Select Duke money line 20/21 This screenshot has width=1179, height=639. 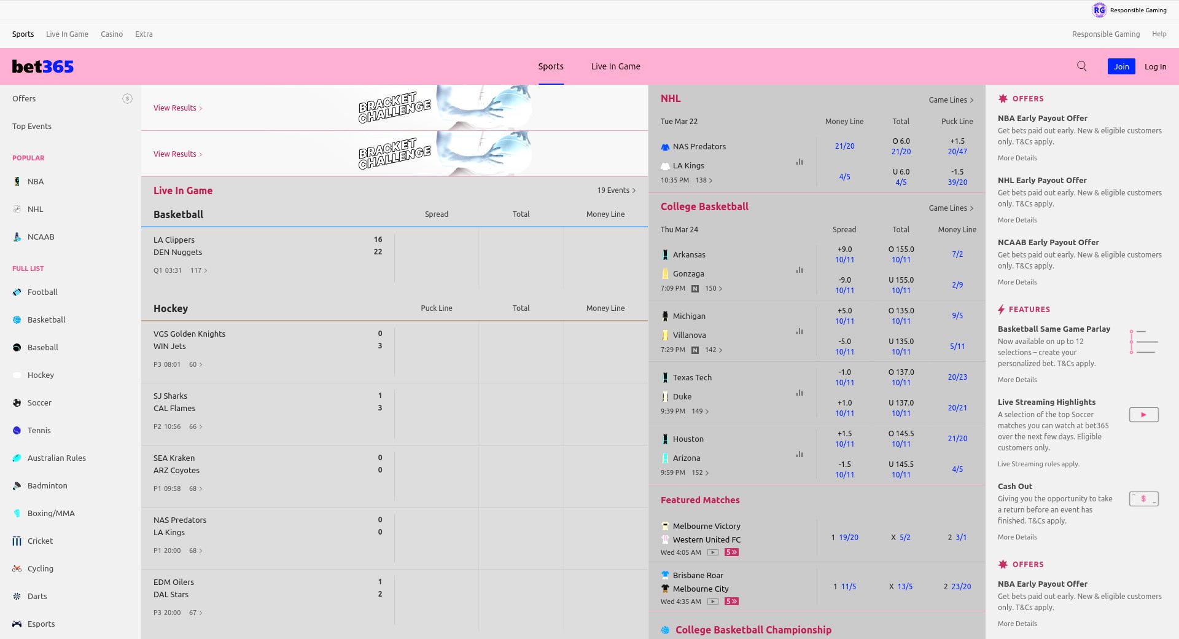point(957,407)
